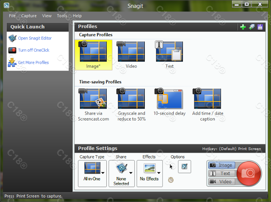
Task: Select the Grayscale and reduce to 50% profile
Action: click(x=131, y=105)
